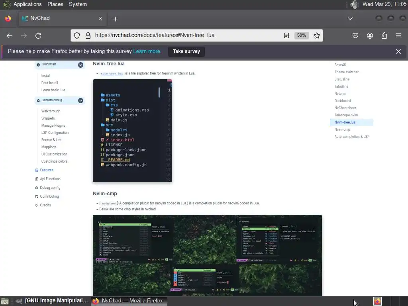Collapse the Custom config section chevron
Image resolution: width=408 pixels, height=306 pixels.
(x=80, y=100)
